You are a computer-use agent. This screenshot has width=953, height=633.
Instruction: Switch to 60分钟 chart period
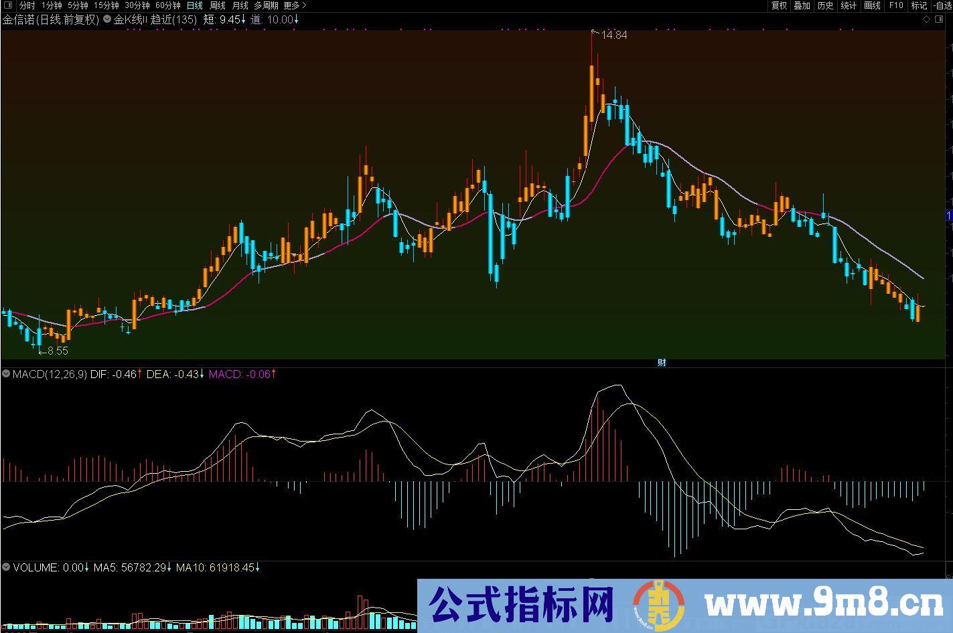pos(168,5)
